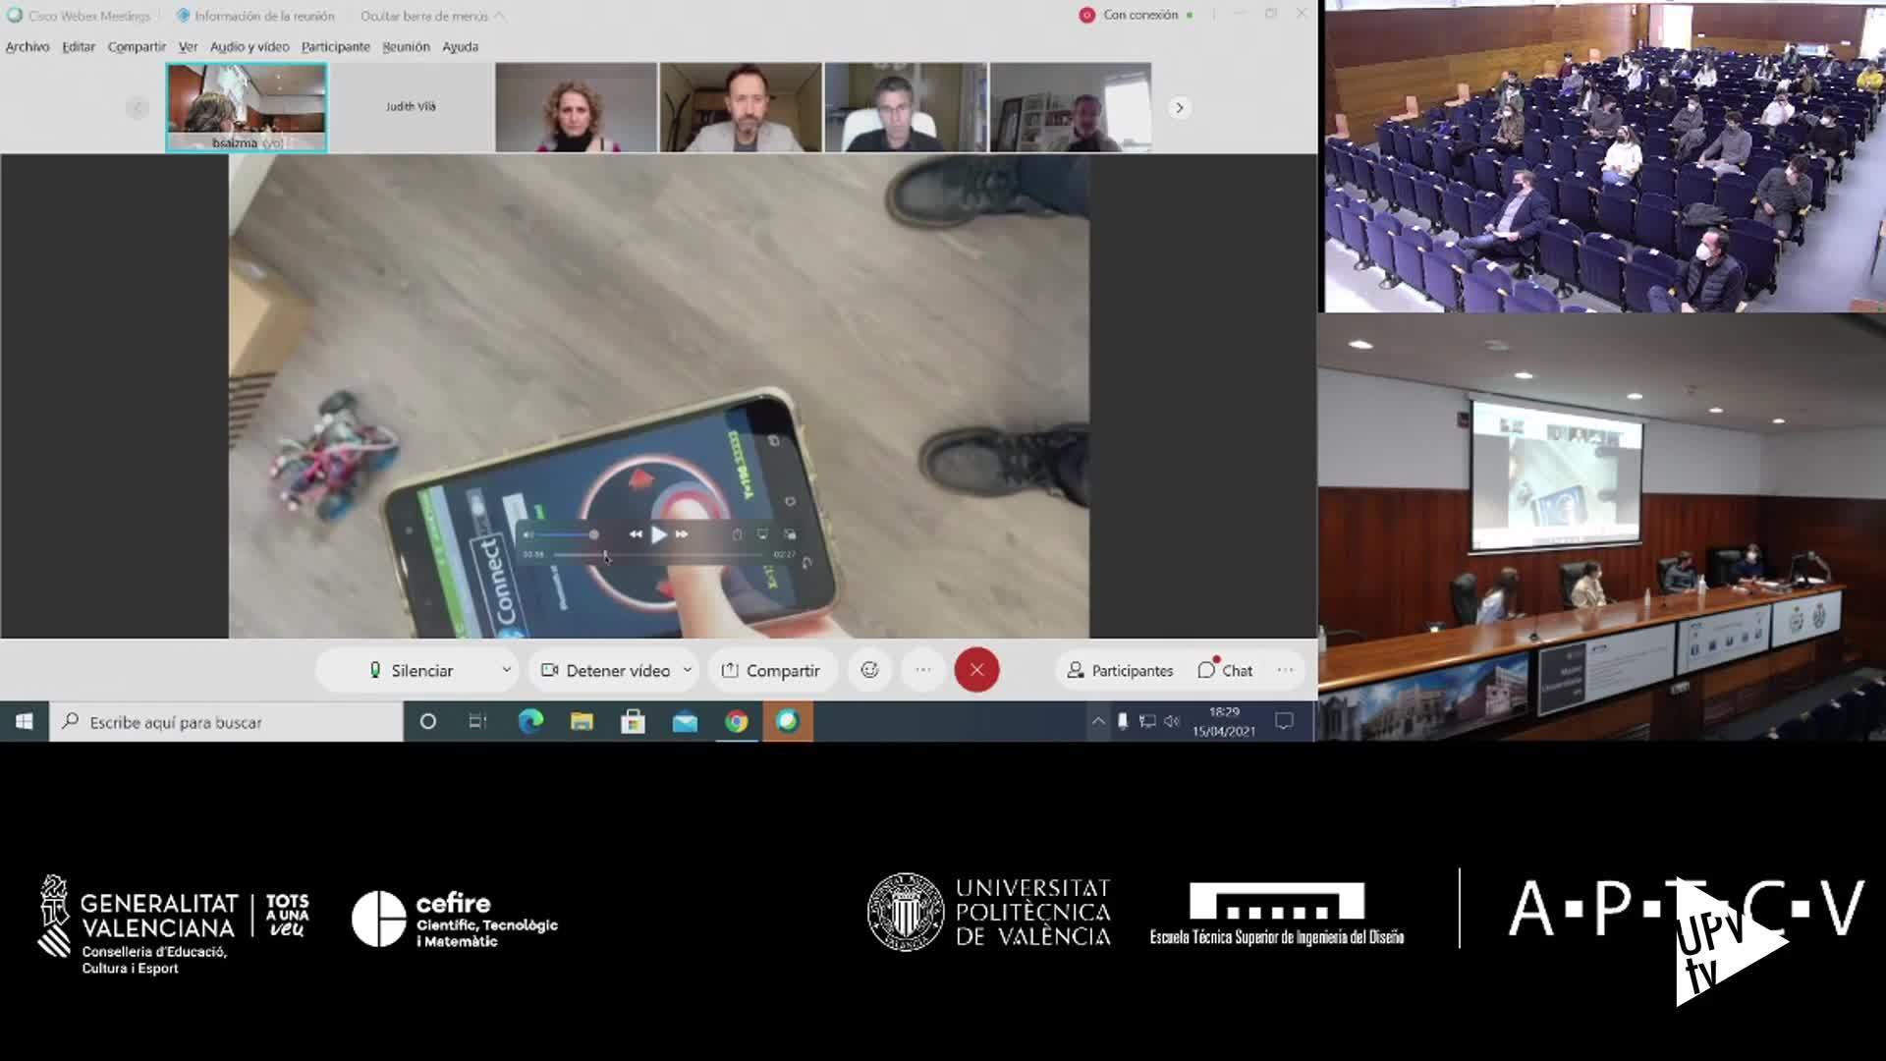Open the Editar menu
Image resolution: width=1886 pixels, height=1061 pixels.
coord(79,46)
